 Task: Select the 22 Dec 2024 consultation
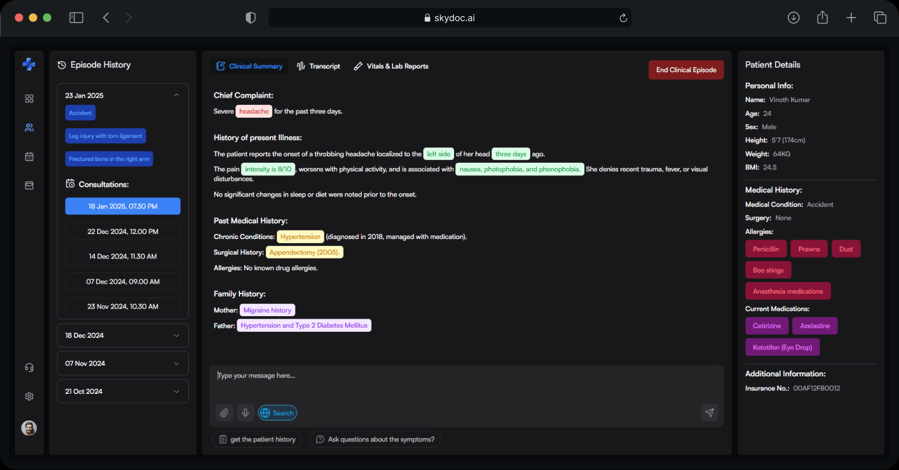click(x=123, y=231)
